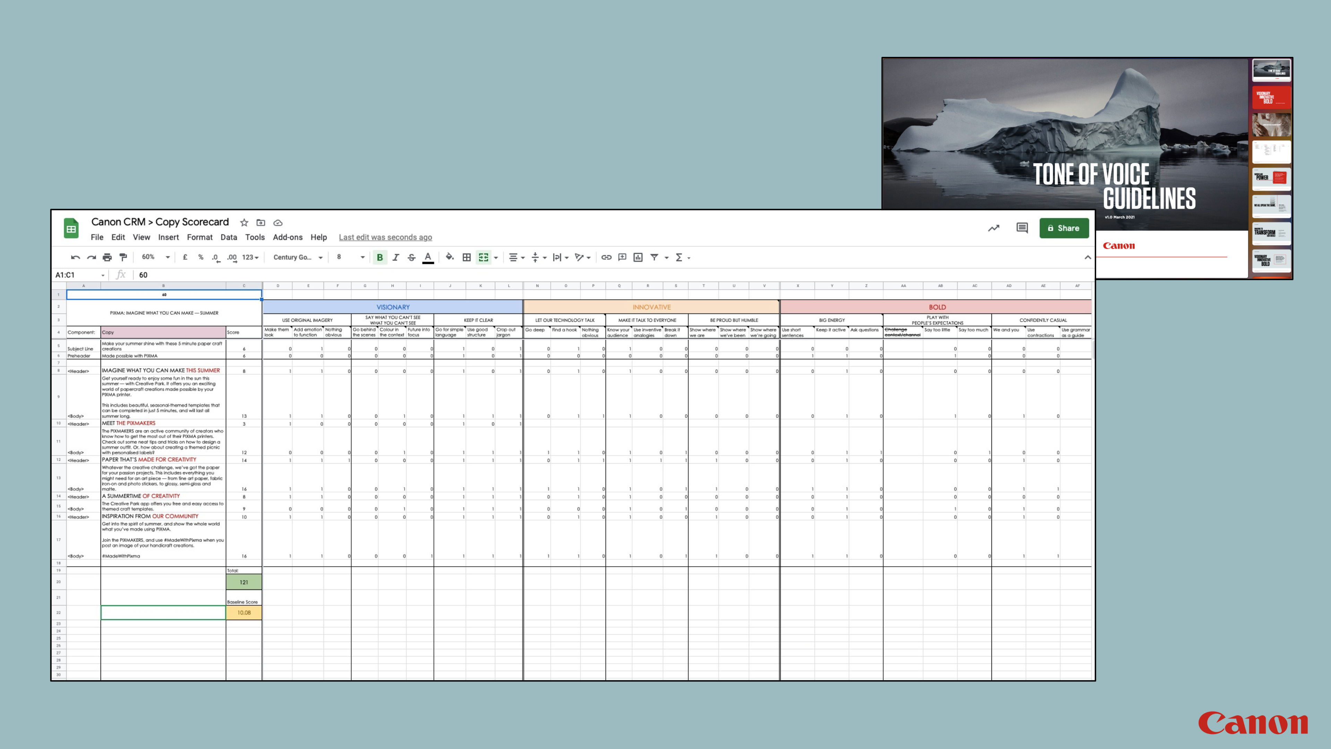Click the Print icon in toolbar
Screen dimensions: 1331x749
pyautogui.click(x=107, y=257)
